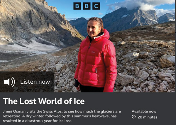Image resolution: width=176 pixels, height=125 pixels.
Task: Click the sound waves beside the speaker
Action: click(x=13, y=82)
